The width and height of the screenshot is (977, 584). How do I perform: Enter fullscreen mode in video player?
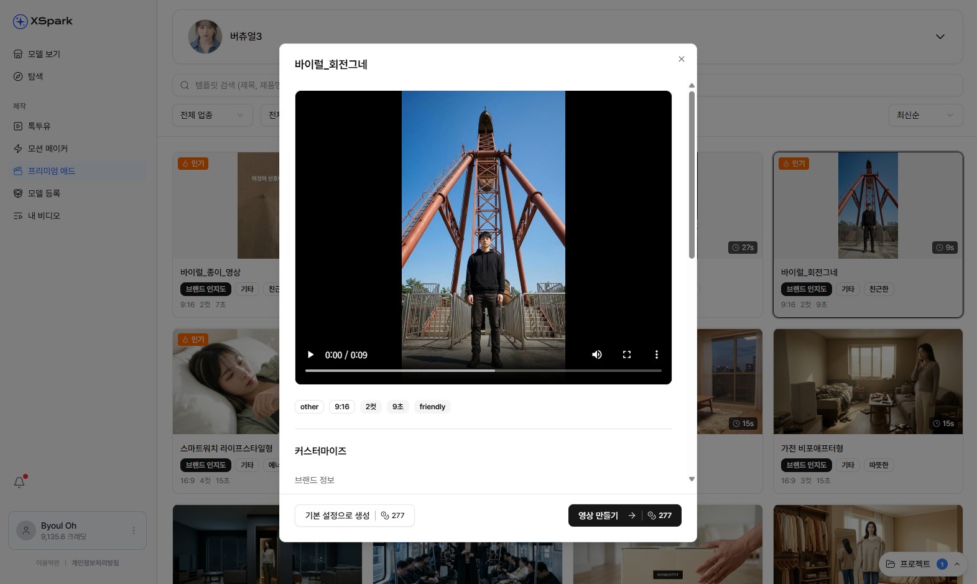click(x=626, y=355)
